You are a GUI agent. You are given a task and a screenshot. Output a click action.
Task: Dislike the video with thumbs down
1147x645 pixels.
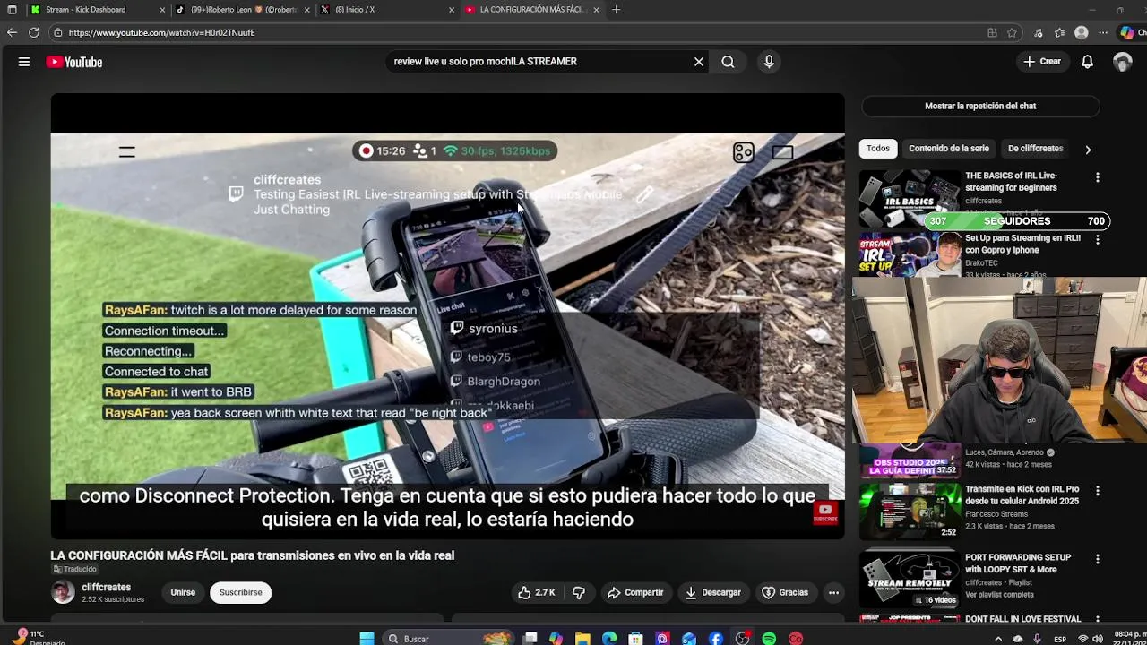(579, 592)
